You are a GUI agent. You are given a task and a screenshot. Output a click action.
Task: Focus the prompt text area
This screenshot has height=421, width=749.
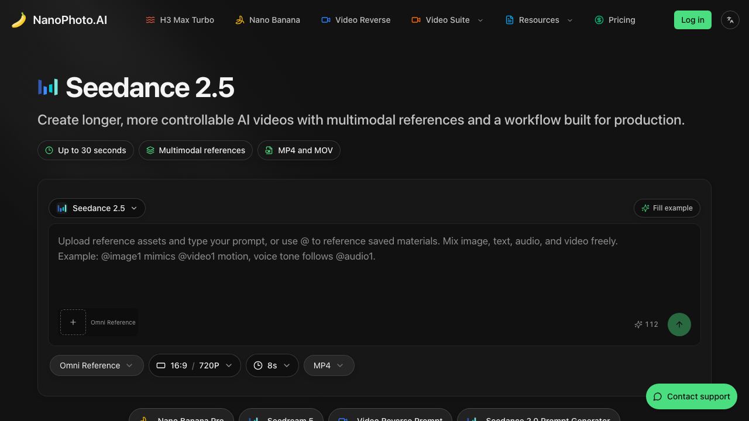pyautogui.click(x=374, y=266)
